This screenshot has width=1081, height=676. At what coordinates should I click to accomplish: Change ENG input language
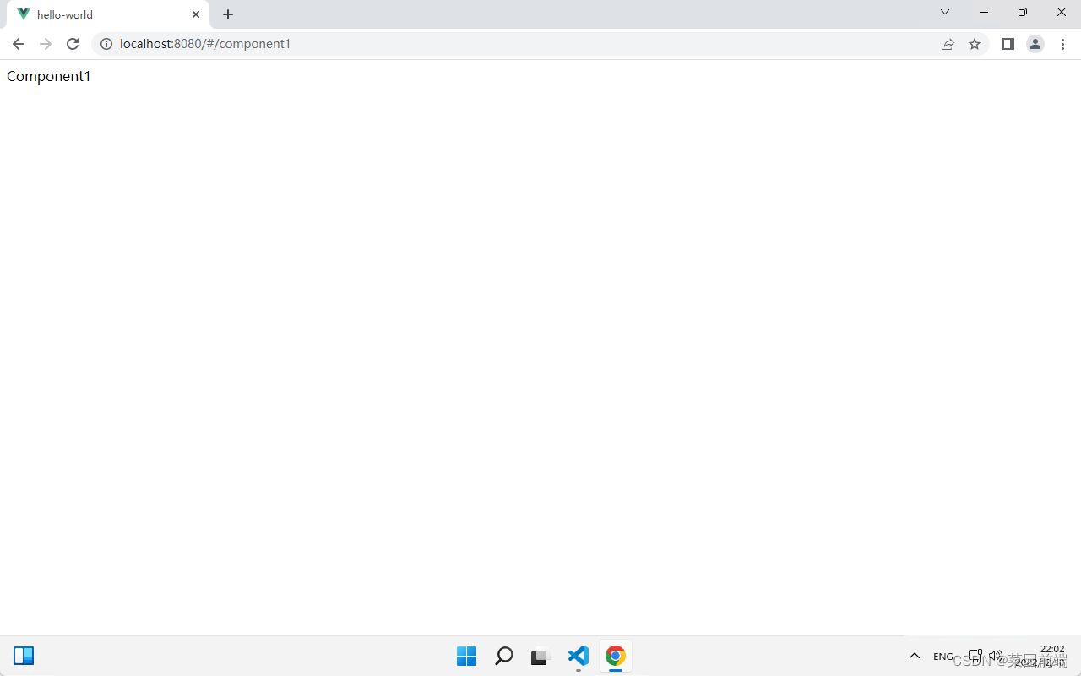click(943, 656)
